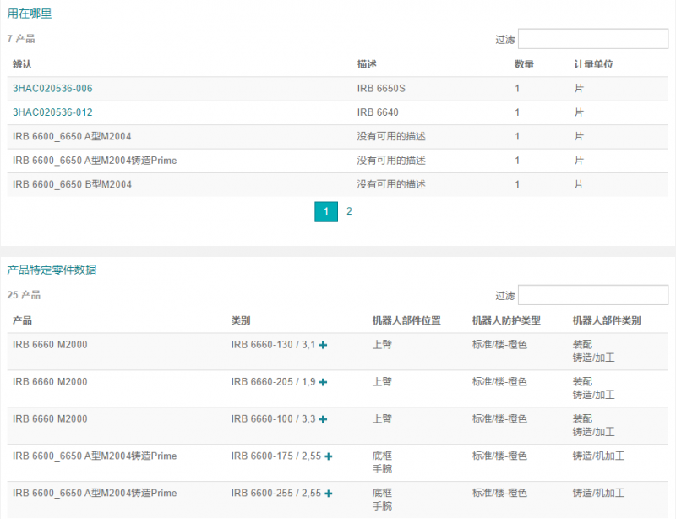Sort by 类别 column header
The height and width of the screenshot is (519, 676).
coord(241,320)
